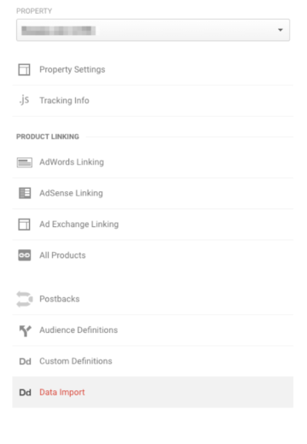Image resolution: width=307 pixels, height=444 pixels.
Task: Select the highlighted Data Import item
Action: pos(153,392)
